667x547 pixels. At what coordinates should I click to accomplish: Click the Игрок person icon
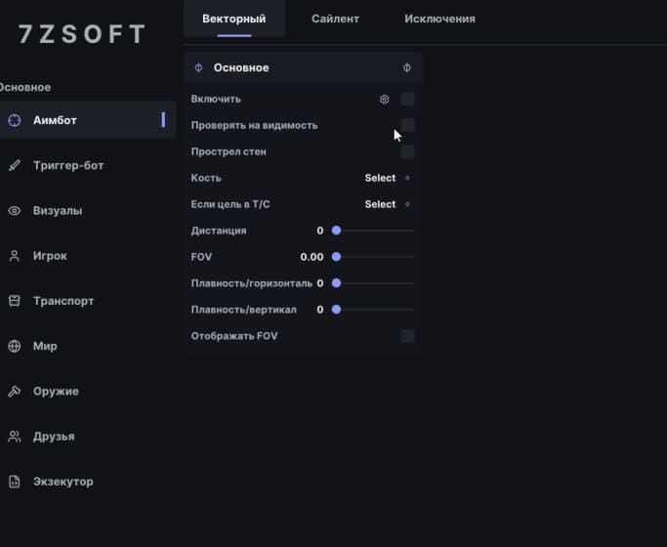pos(15,256)
